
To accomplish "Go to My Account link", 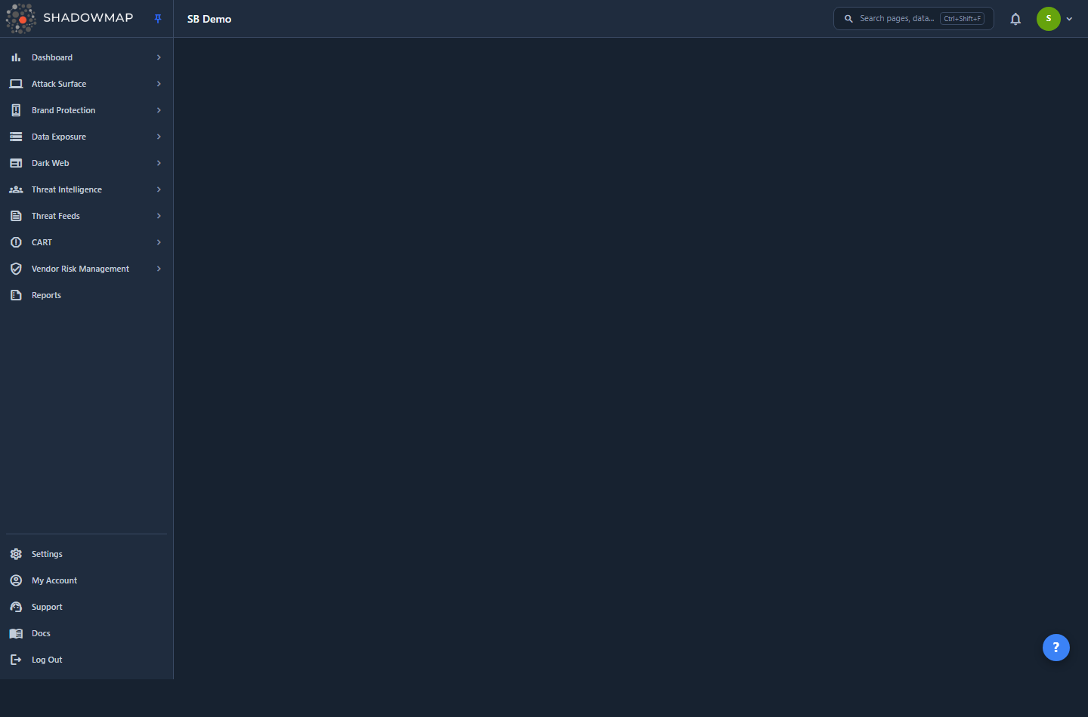I will (x=54, y=580).
